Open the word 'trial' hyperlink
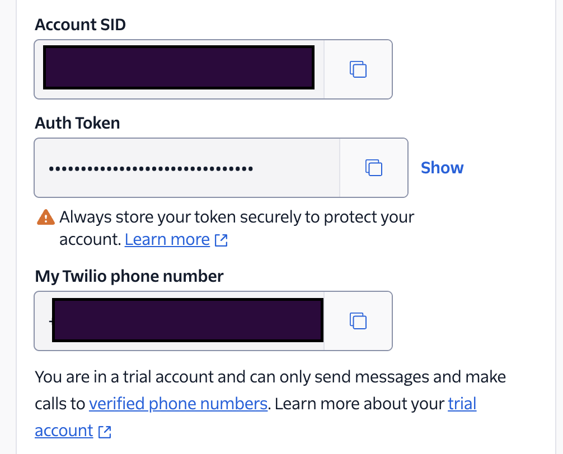Screen dimensions: 563x454 click(462, 404)
